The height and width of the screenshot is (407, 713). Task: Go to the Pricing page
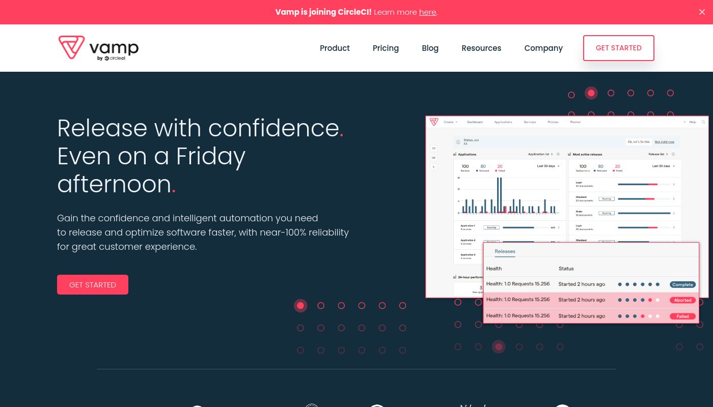tap(386, 48)
